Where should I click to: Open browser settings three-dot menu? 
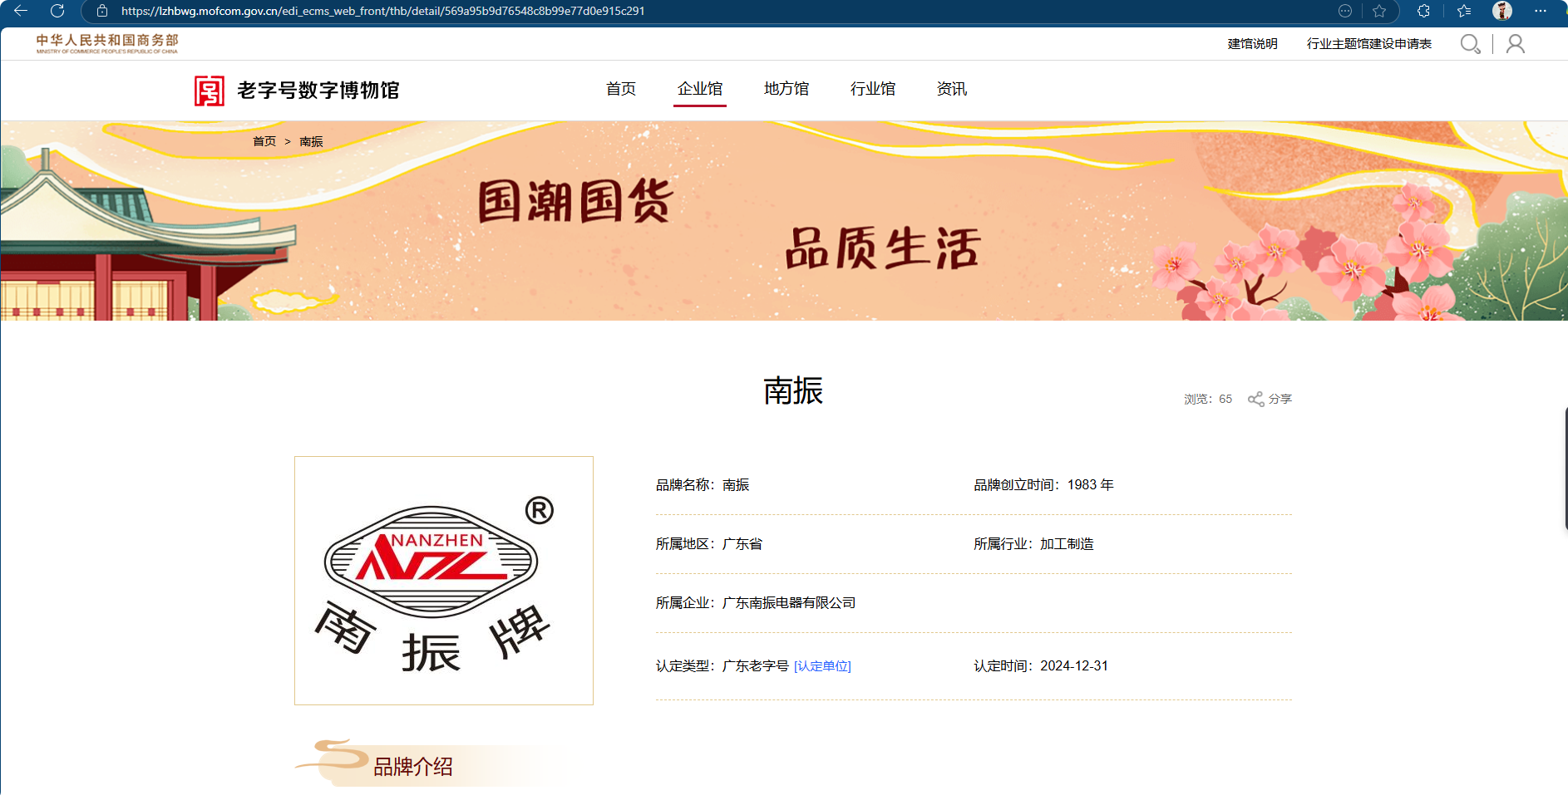tap(1540, 11)
